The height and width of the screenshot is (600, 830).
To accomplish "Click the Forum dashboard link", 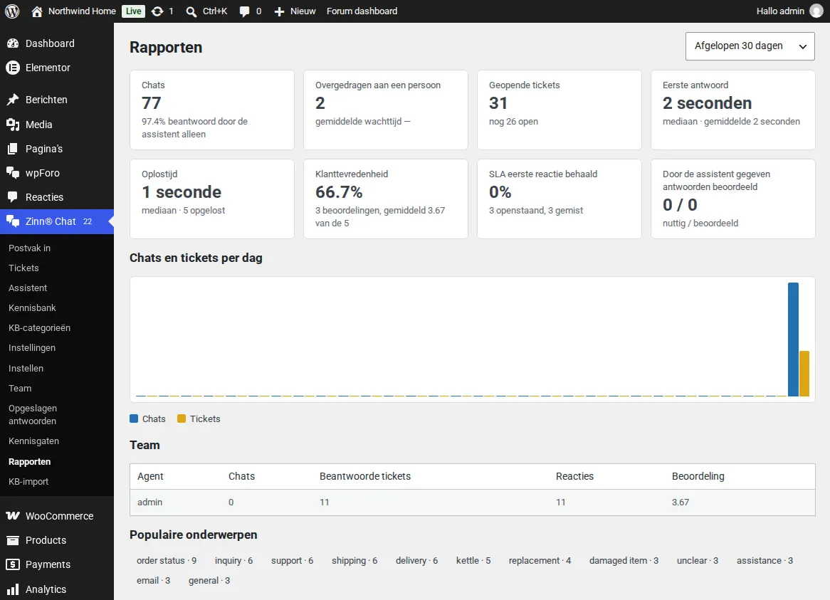I will (x=362, y=11).
